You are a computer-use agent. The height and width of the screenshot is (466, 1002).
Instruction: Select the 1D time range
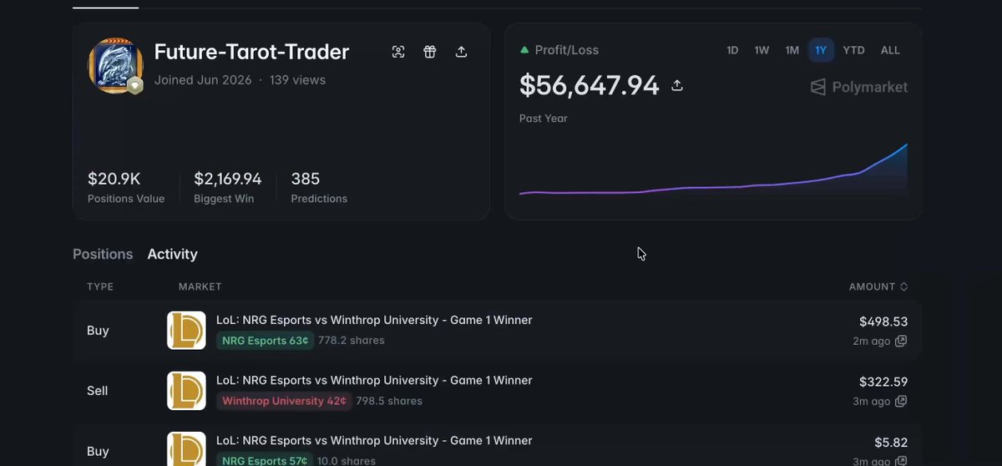click(732, 50)
